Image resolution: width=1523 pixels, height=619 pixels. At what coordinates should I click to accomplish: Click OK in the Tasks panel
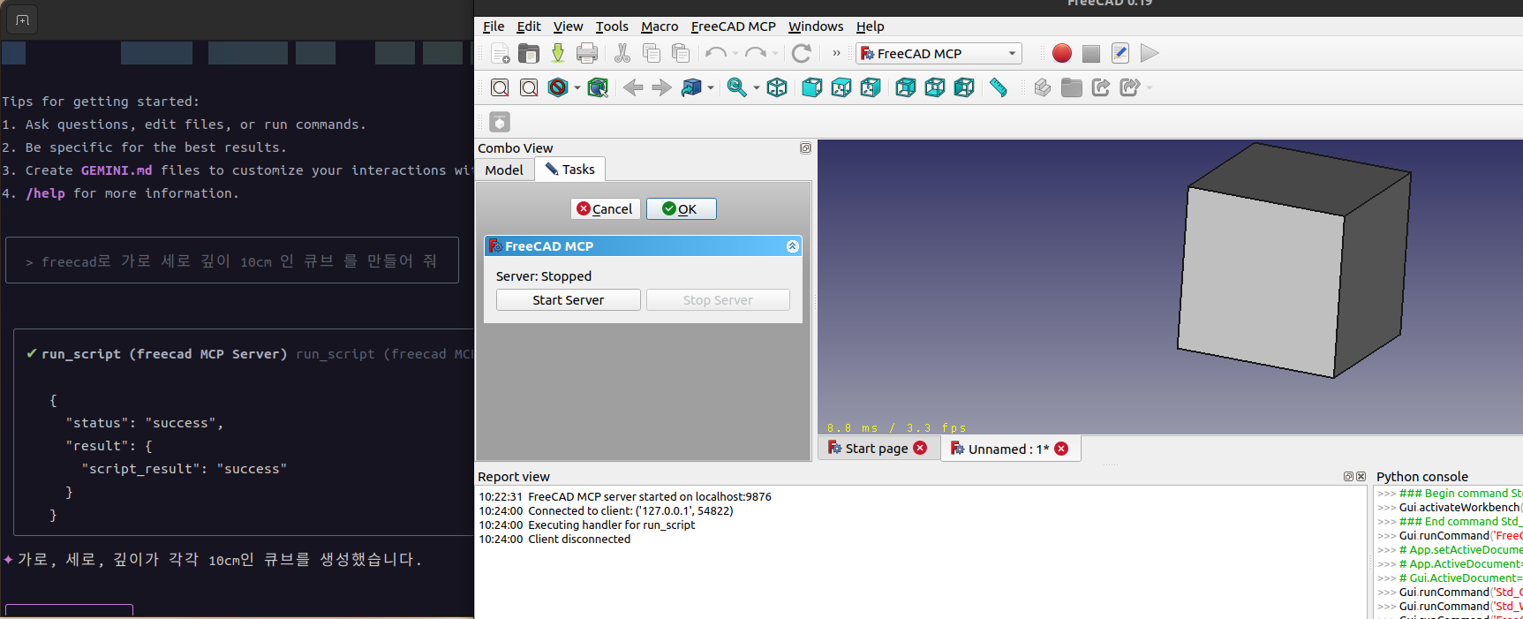[681, 209]
